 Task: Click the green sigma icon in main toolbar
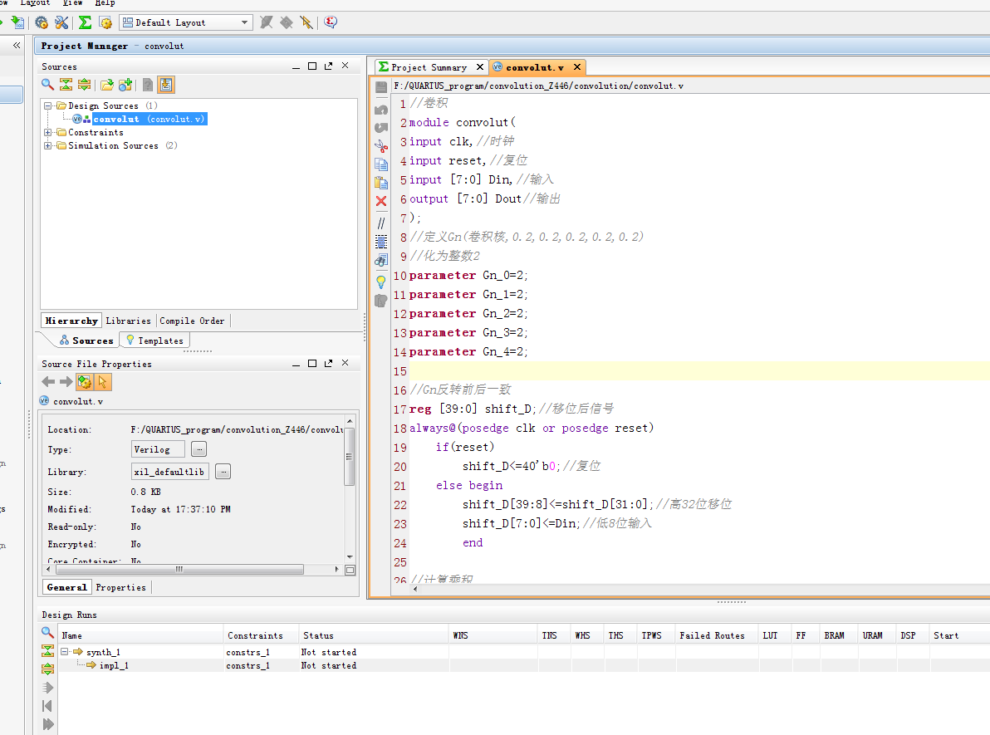(85, 22)
